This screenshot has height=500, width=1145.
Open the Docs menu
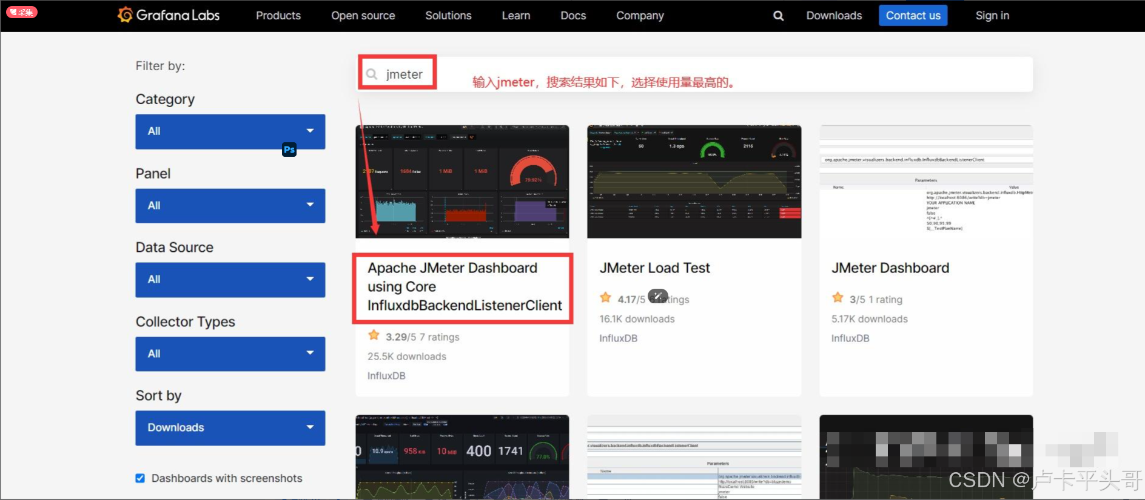pyautogui.click(x=573, y=16)
